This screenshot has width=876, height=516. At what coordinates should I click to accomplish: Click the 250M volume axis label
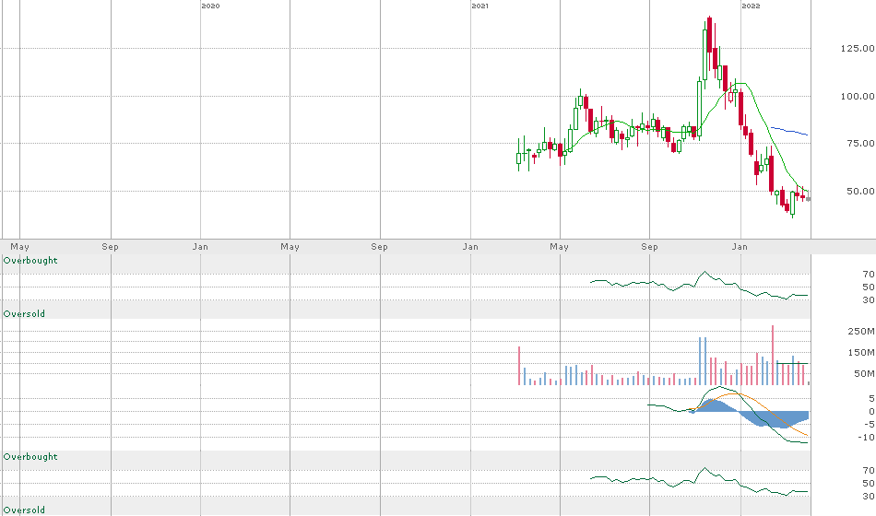click(861, 331)
